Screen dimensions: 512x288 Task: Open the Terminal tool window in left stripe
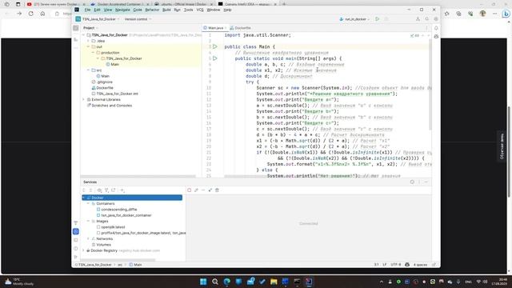(x=76, y=240)
